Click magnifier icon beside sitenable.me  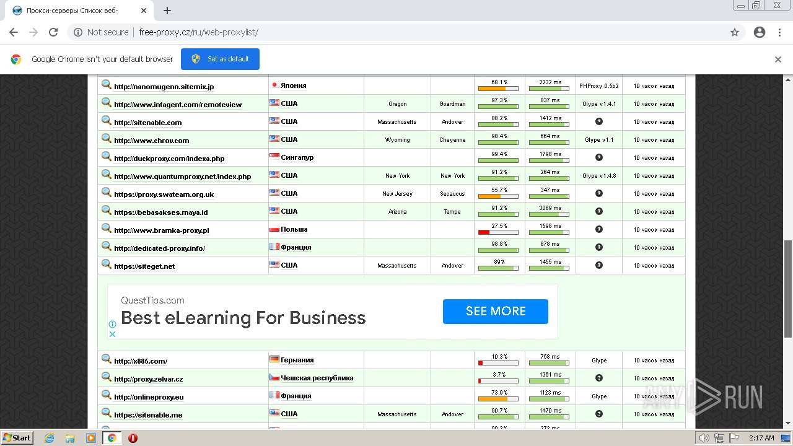107,413
